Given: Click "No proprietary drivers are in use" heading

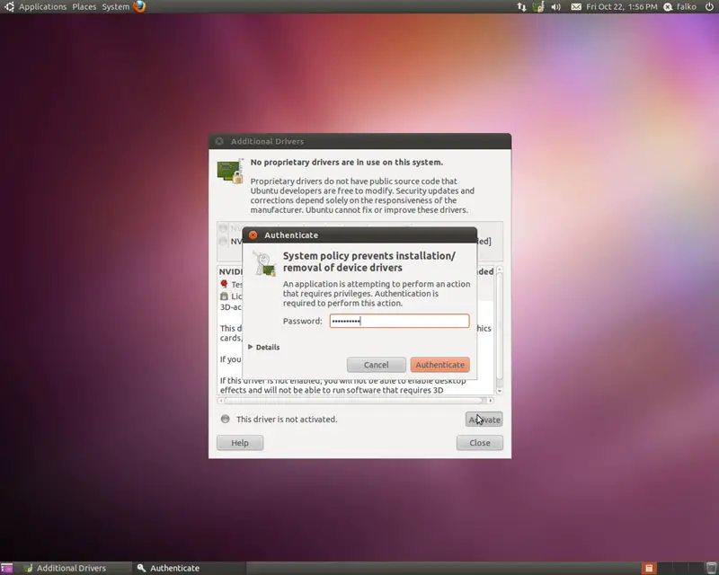Looking at the screenshot, I should (346, 163).
